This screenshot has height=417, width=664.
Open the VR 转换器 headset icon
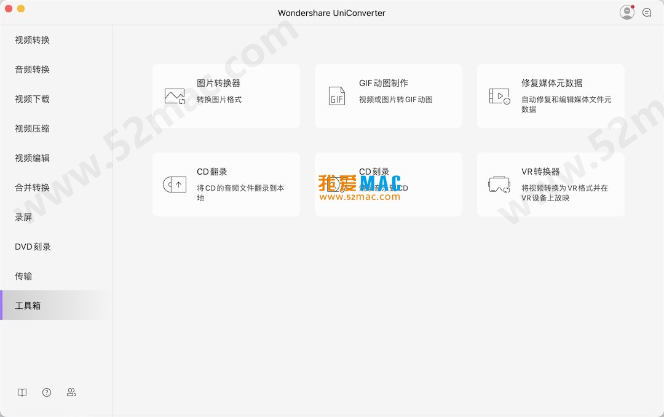tap(499, 185)
